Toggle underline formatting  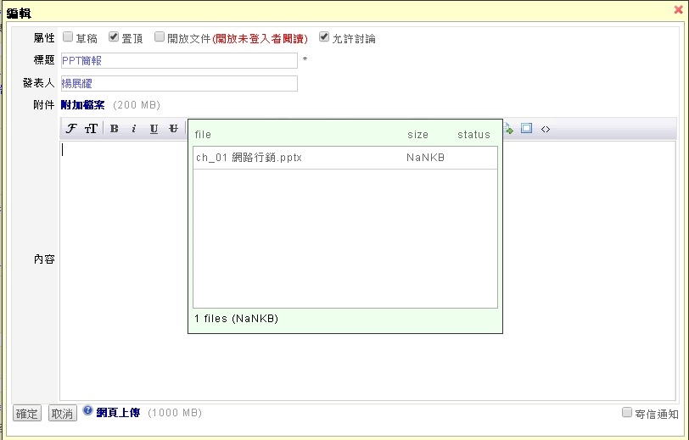pyautogui.click(x=154, y=129)
